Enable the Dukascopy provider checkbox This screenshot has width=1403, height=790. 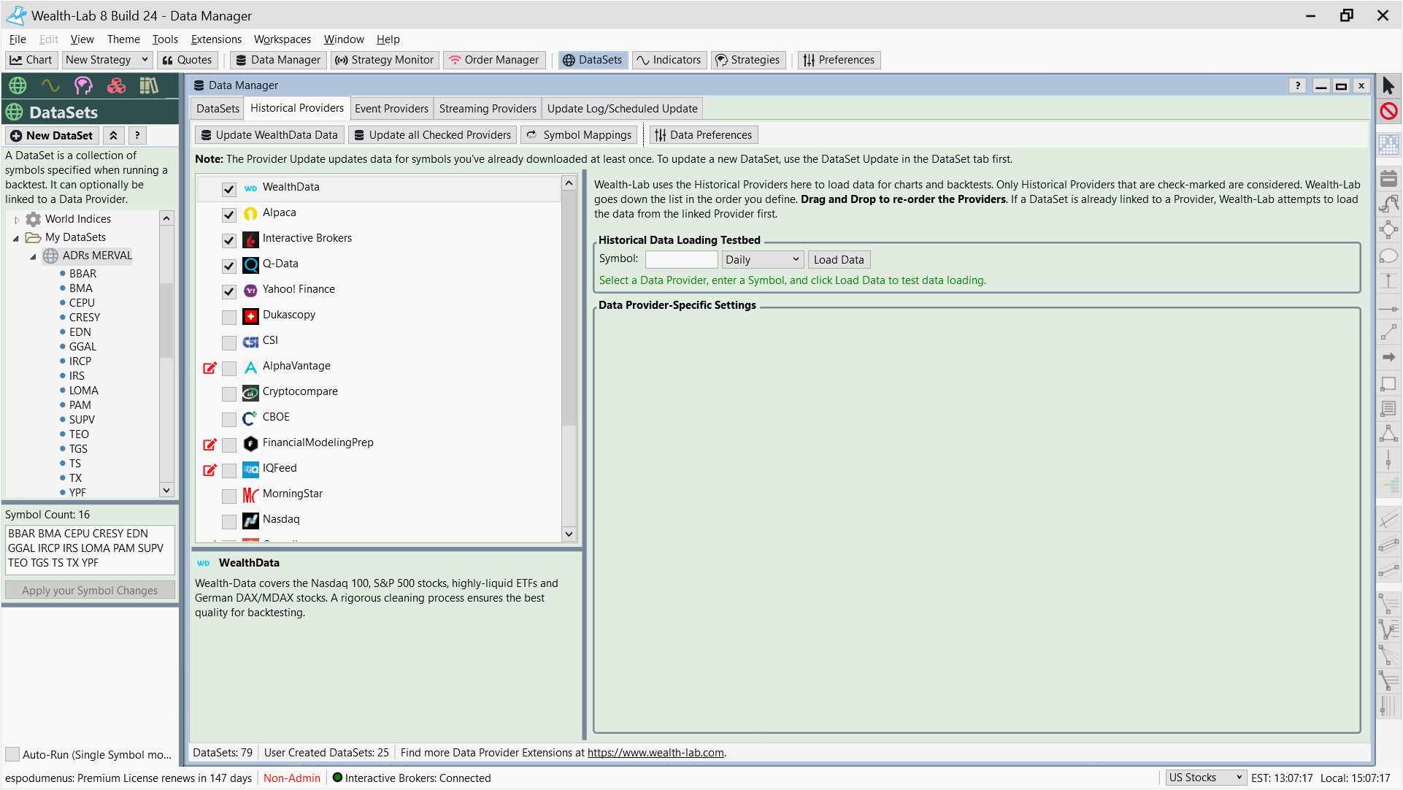point(229,317)
